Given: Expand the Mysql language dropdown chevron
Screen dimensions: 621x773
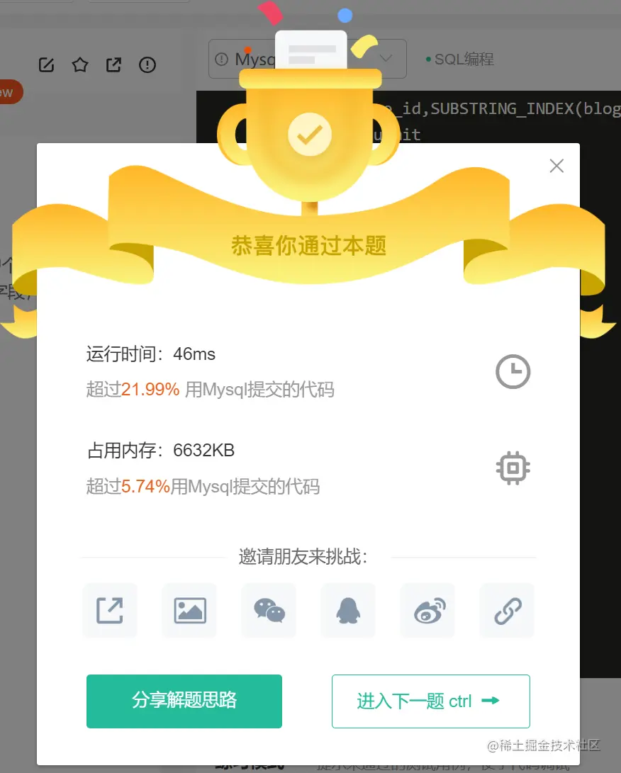Looking at the screenshot, I should [x=386, y=58].
